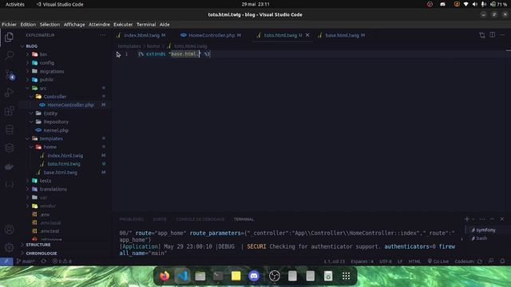Open the Accounts icon in activity bar
This screenshot has height=287, width=511.
point(9,230)
